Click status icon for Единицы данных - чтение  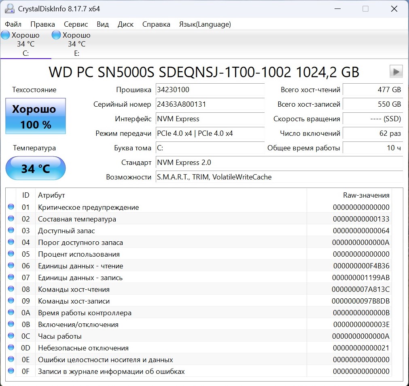(11, 266)
